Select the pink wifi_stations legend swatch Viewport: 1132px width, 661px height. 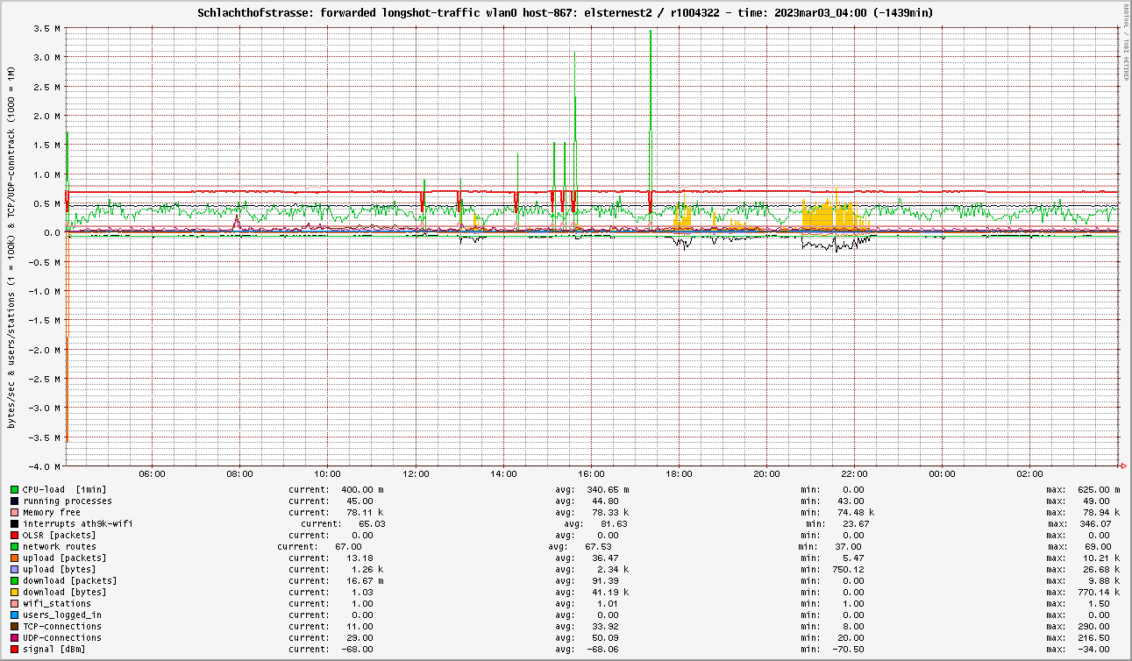click(15, 603)
